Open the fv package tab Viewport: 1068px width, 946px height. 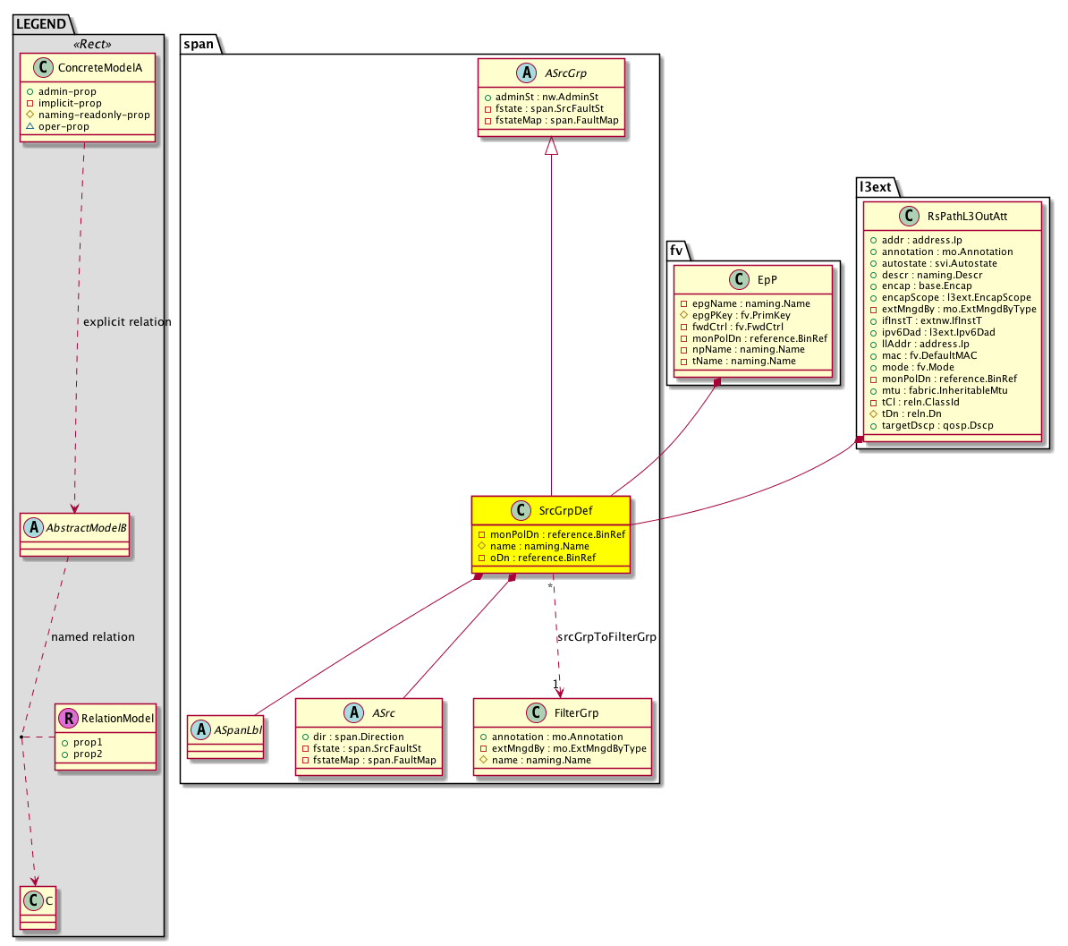[676, 251]
